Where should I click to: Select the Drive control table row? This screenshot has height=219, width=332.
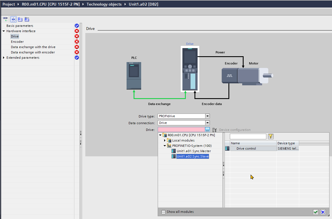pyautogui.click(x=262, y=149)
